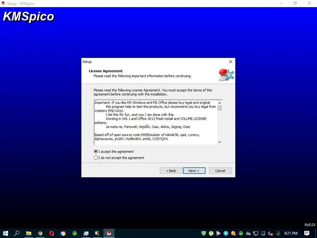The image size is (317, 238).
Task: Click 'I did this for fun' line
Action: tap(140, 115)
